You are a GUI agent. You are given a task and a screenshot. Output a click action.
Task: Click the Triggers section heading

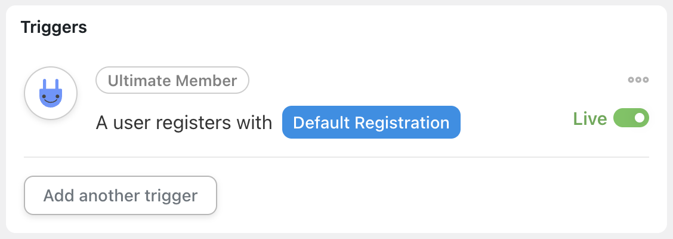54,27
